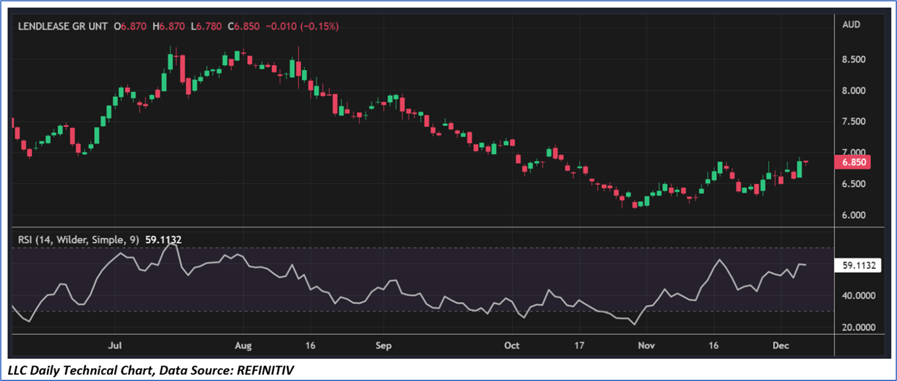
Task: Click the 20.0000 RSI axis label
Action: (x=857, y=328)
